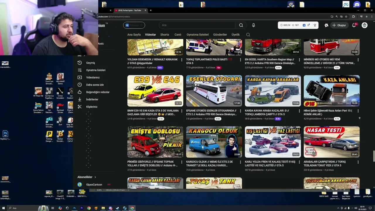Search within the channel using magnifier icon
The image size is (375, 211).
click(248, 35)
